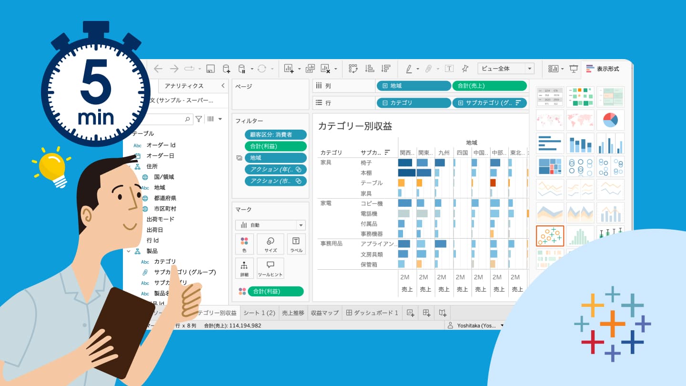Select the treemap chart in Show Me

pos(550,166)
